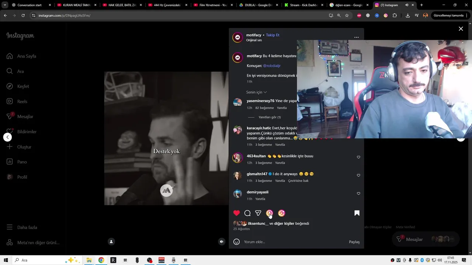
Task: Open Ana Sayfa in the Instagram sidebar
Action: 21,56
